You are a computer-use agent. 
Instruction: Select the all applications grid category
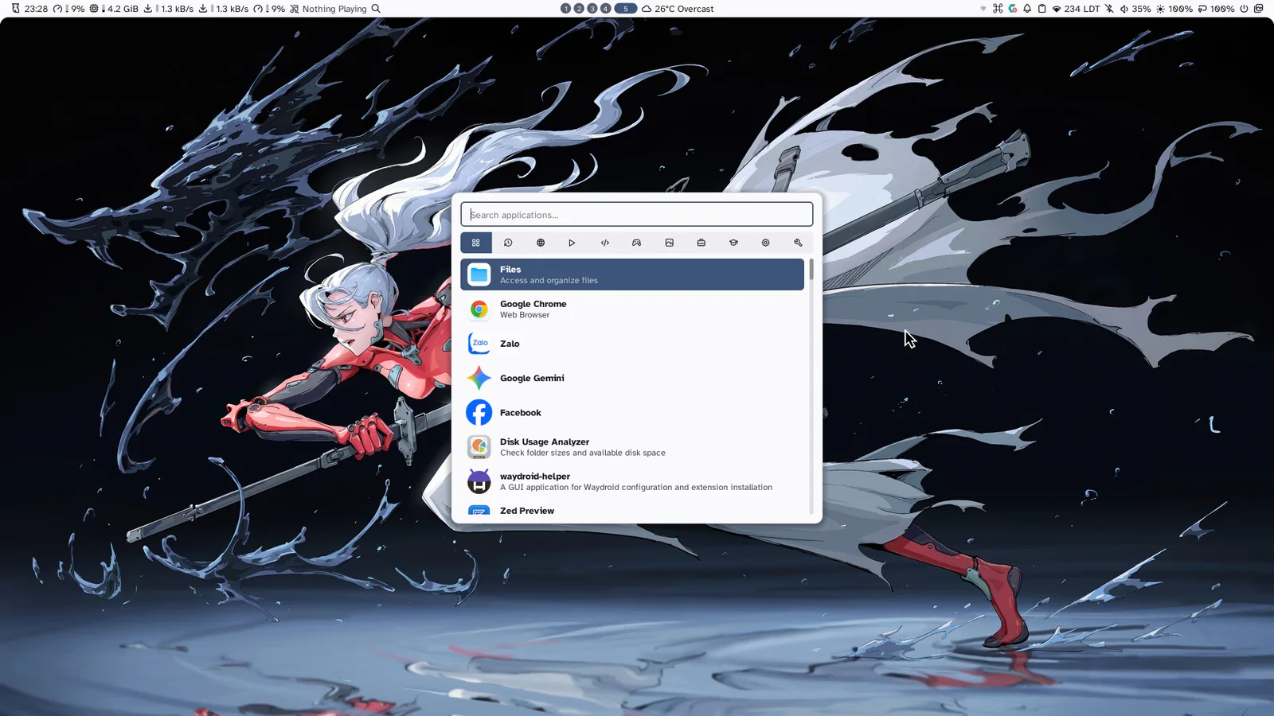[476, 243]
